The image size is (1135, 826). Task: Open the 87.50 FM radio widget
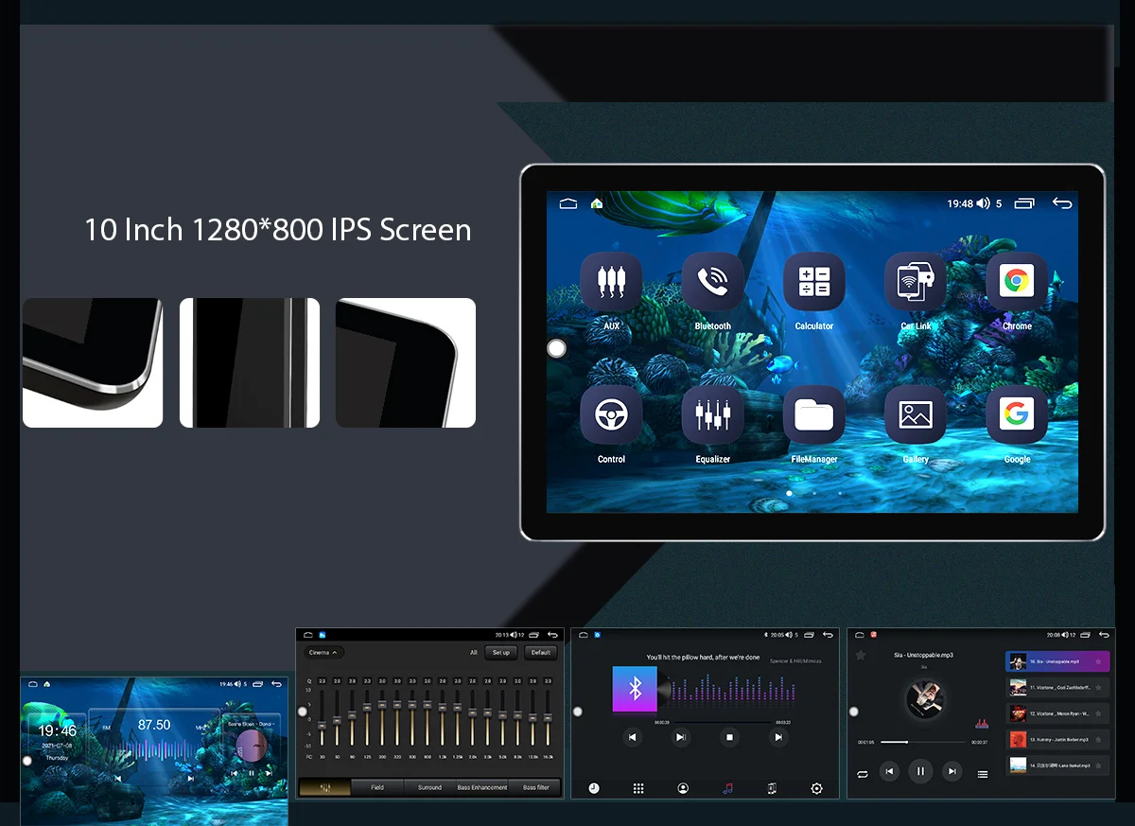153,747
